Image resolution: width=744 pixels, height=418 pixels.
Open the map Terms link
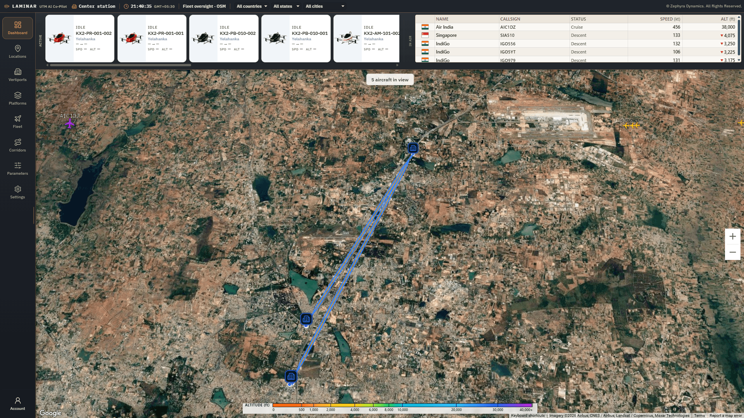click(699, 416)
